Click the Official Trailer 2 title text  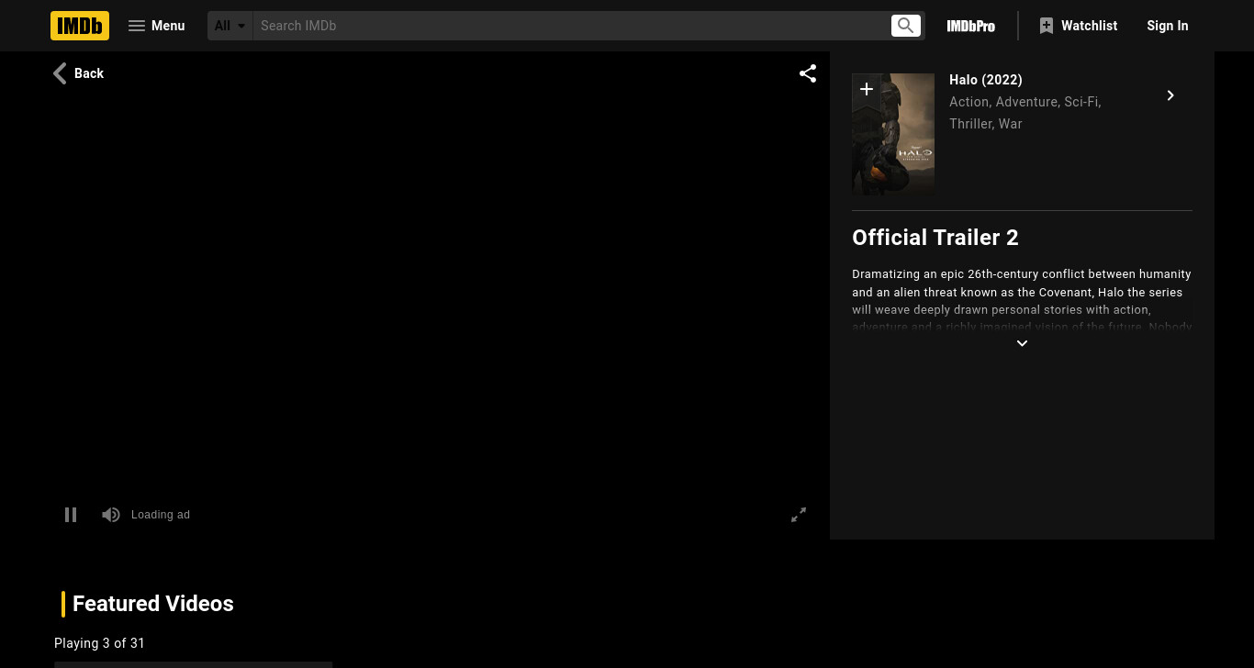(x=935, y=238)
